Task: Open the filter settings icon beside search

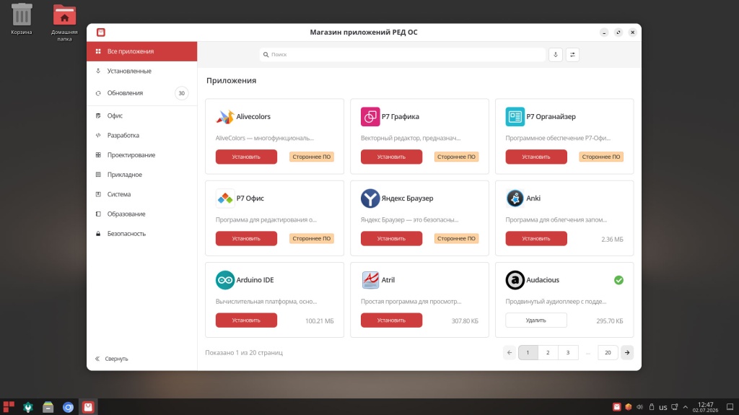Action: (x=572, y=55)
